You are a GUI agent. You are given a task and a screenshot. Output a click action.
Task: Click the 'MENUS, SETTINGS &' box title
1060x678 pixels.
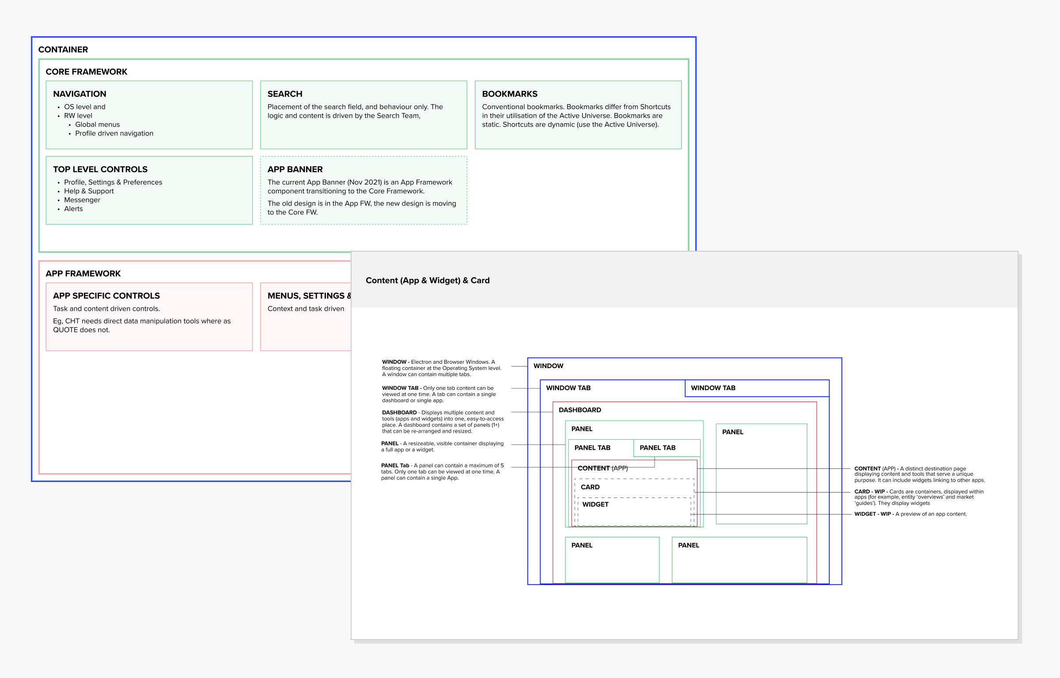click(x=309, y=296)
